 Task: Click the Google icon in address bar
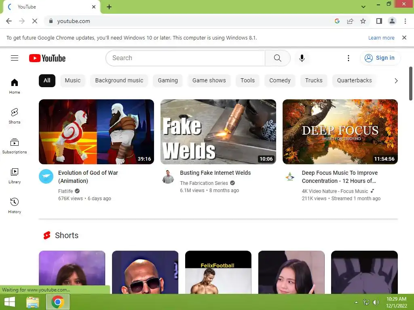(x=337, y=21)
